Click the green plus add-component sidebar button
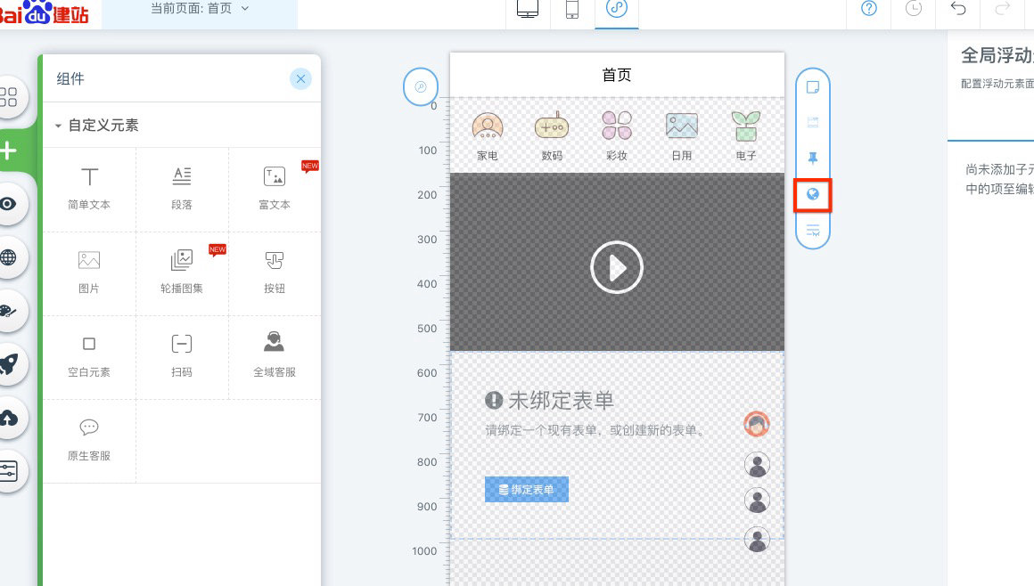 (x=10, y=150)
